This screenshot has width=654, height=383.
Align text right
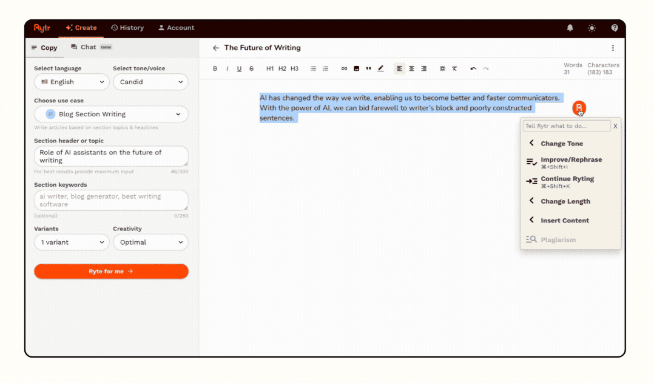pyautogui.click(x=423, y=68)
